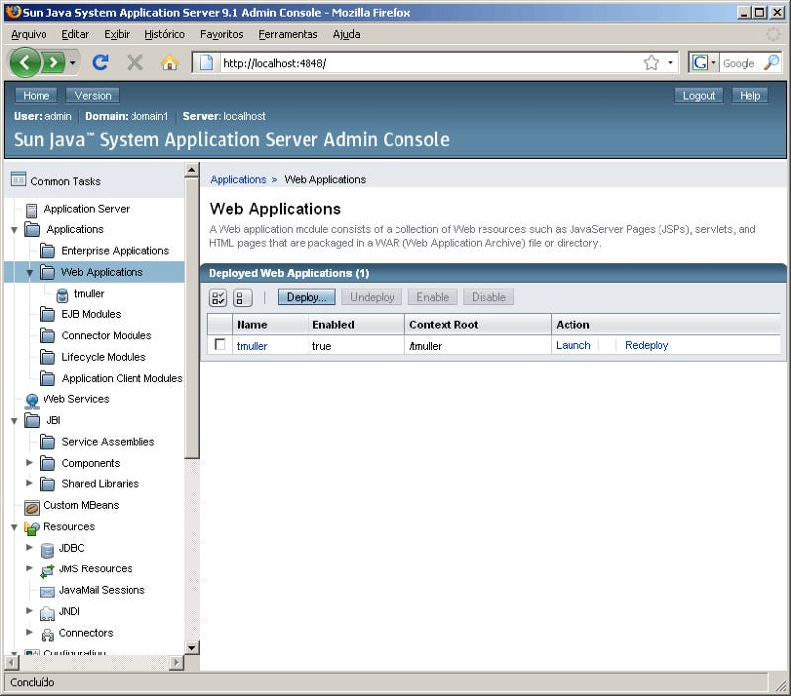The width and height of the screenshot is (791, 696).
Task: Expand the Shared Libraries tree node
Action: click(30, 483)
